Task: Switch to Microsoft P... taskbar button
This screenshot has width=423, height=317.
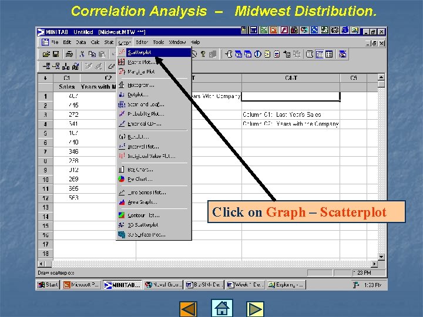Action: coord(81,285)
